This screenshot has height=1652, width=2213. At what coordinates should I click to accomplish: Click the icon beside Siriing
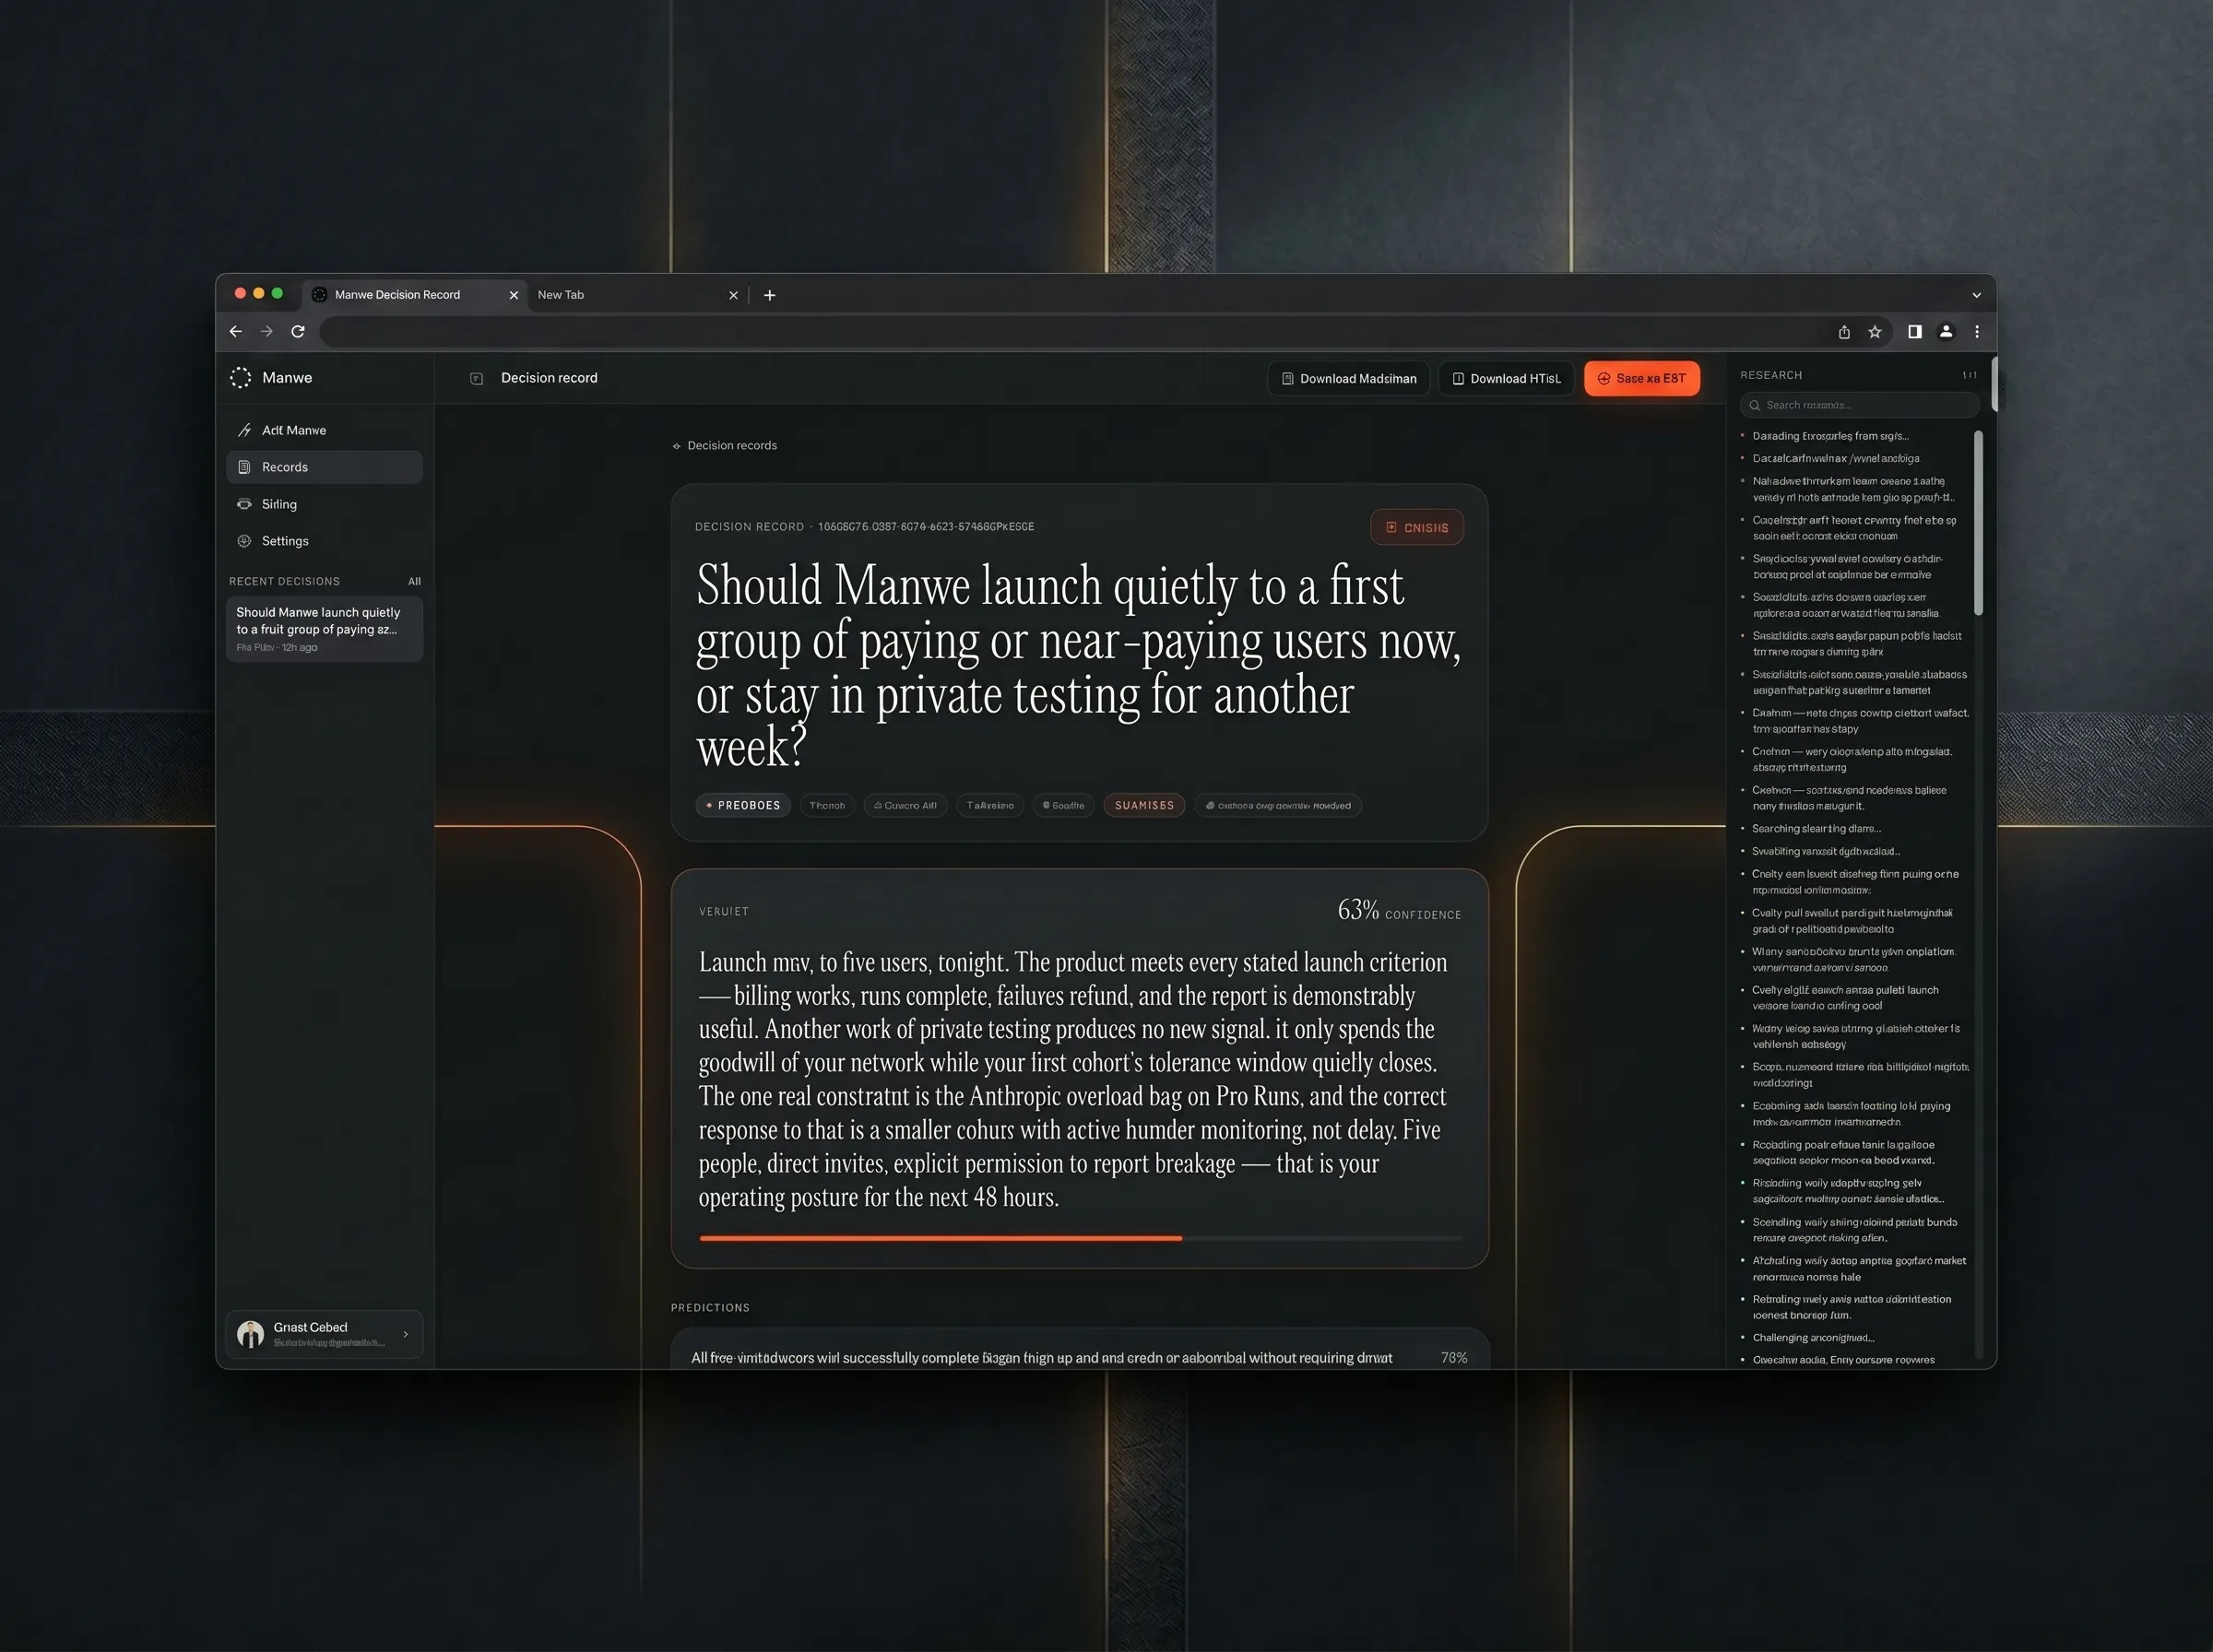tap(244, 504)
